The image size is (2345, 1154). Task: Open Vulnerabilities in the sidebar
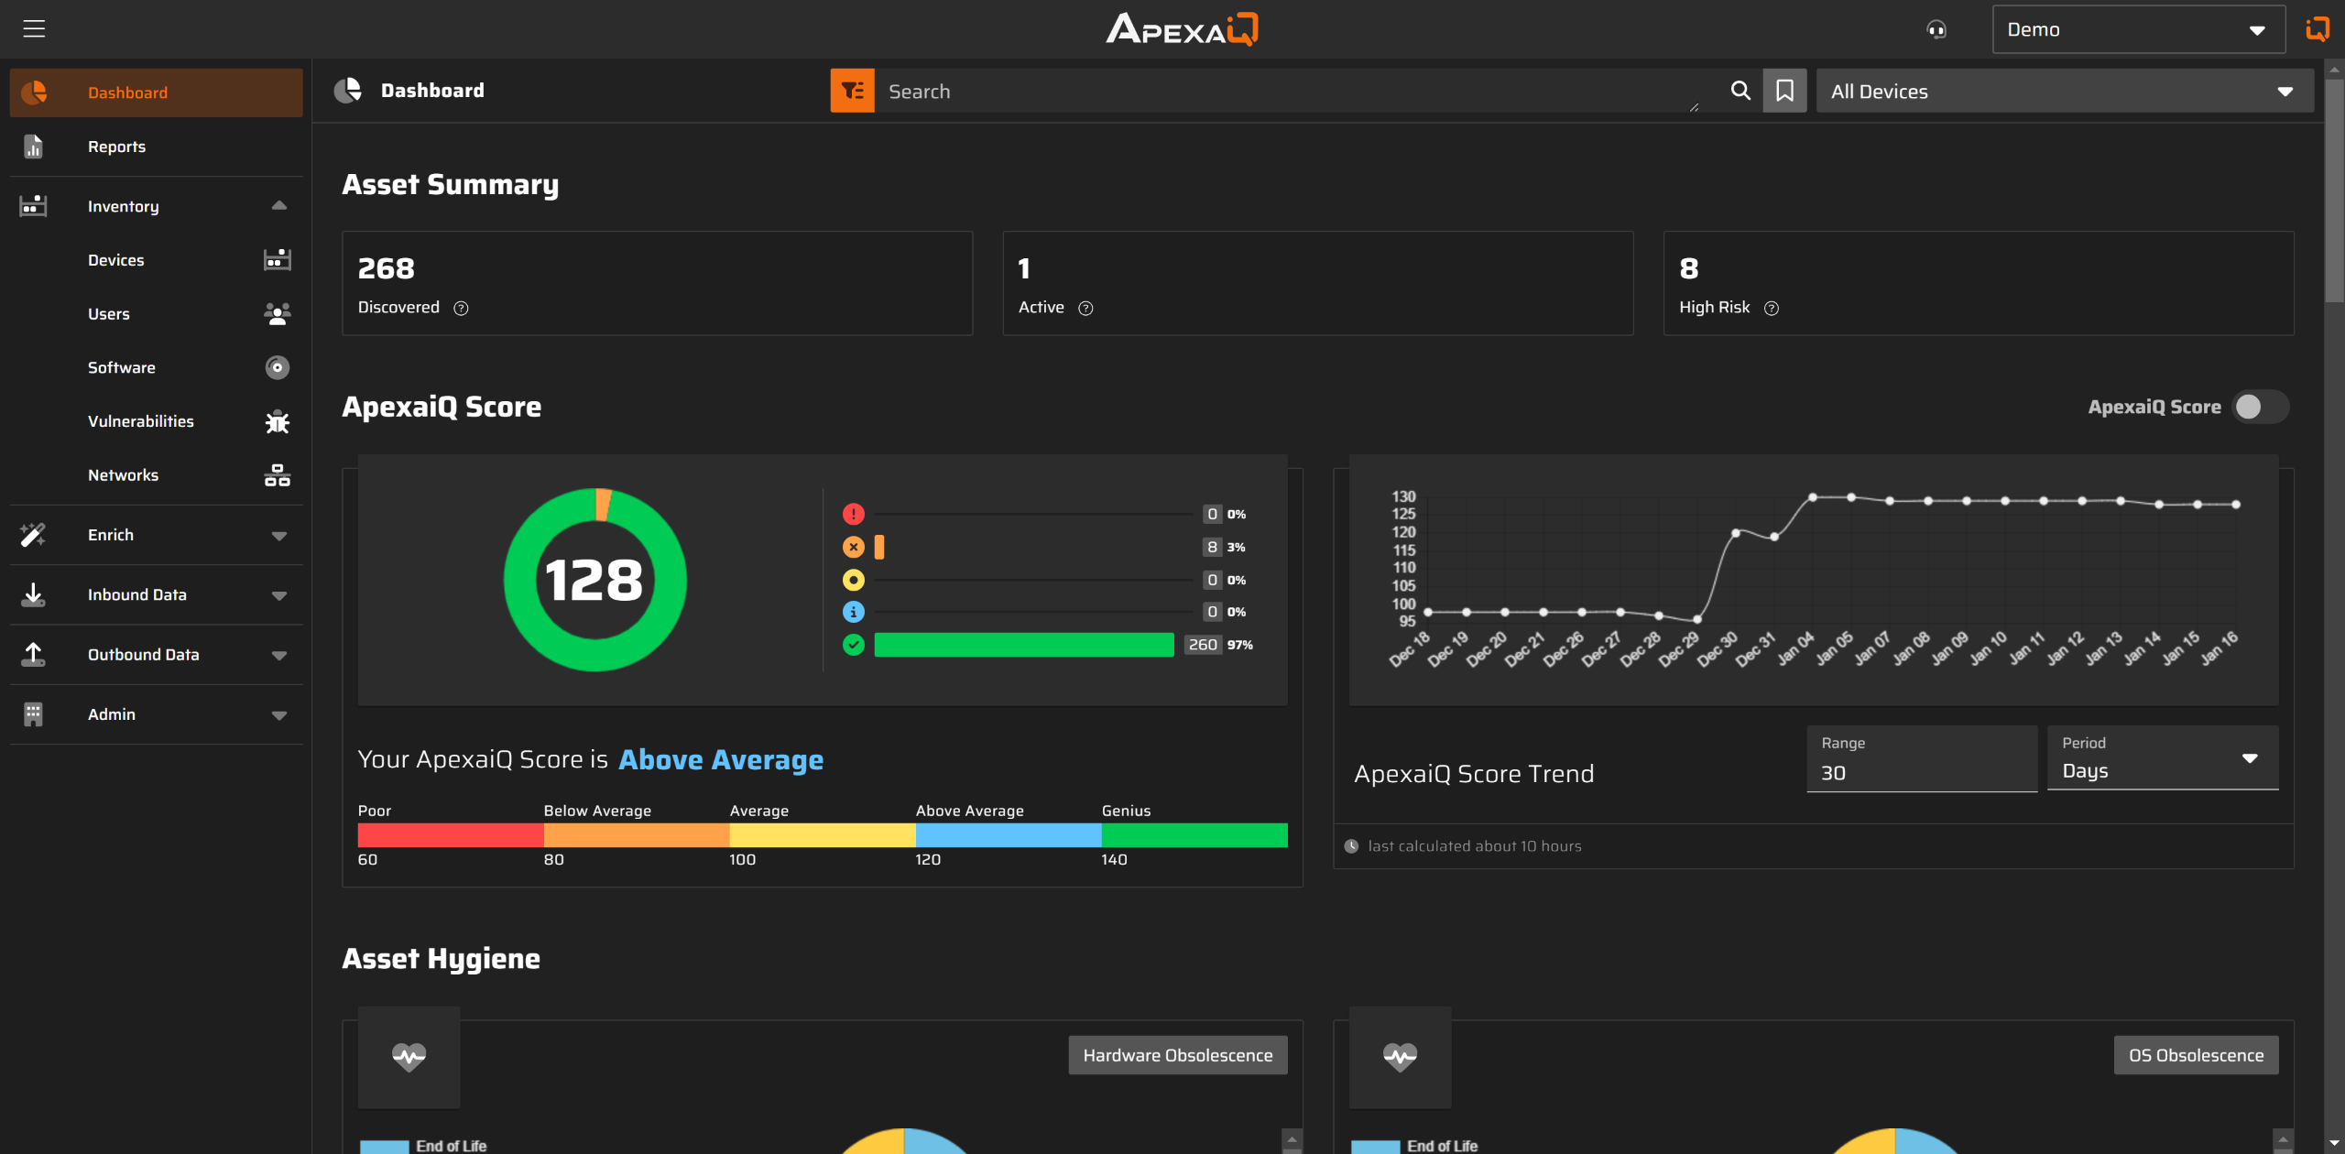140,421
